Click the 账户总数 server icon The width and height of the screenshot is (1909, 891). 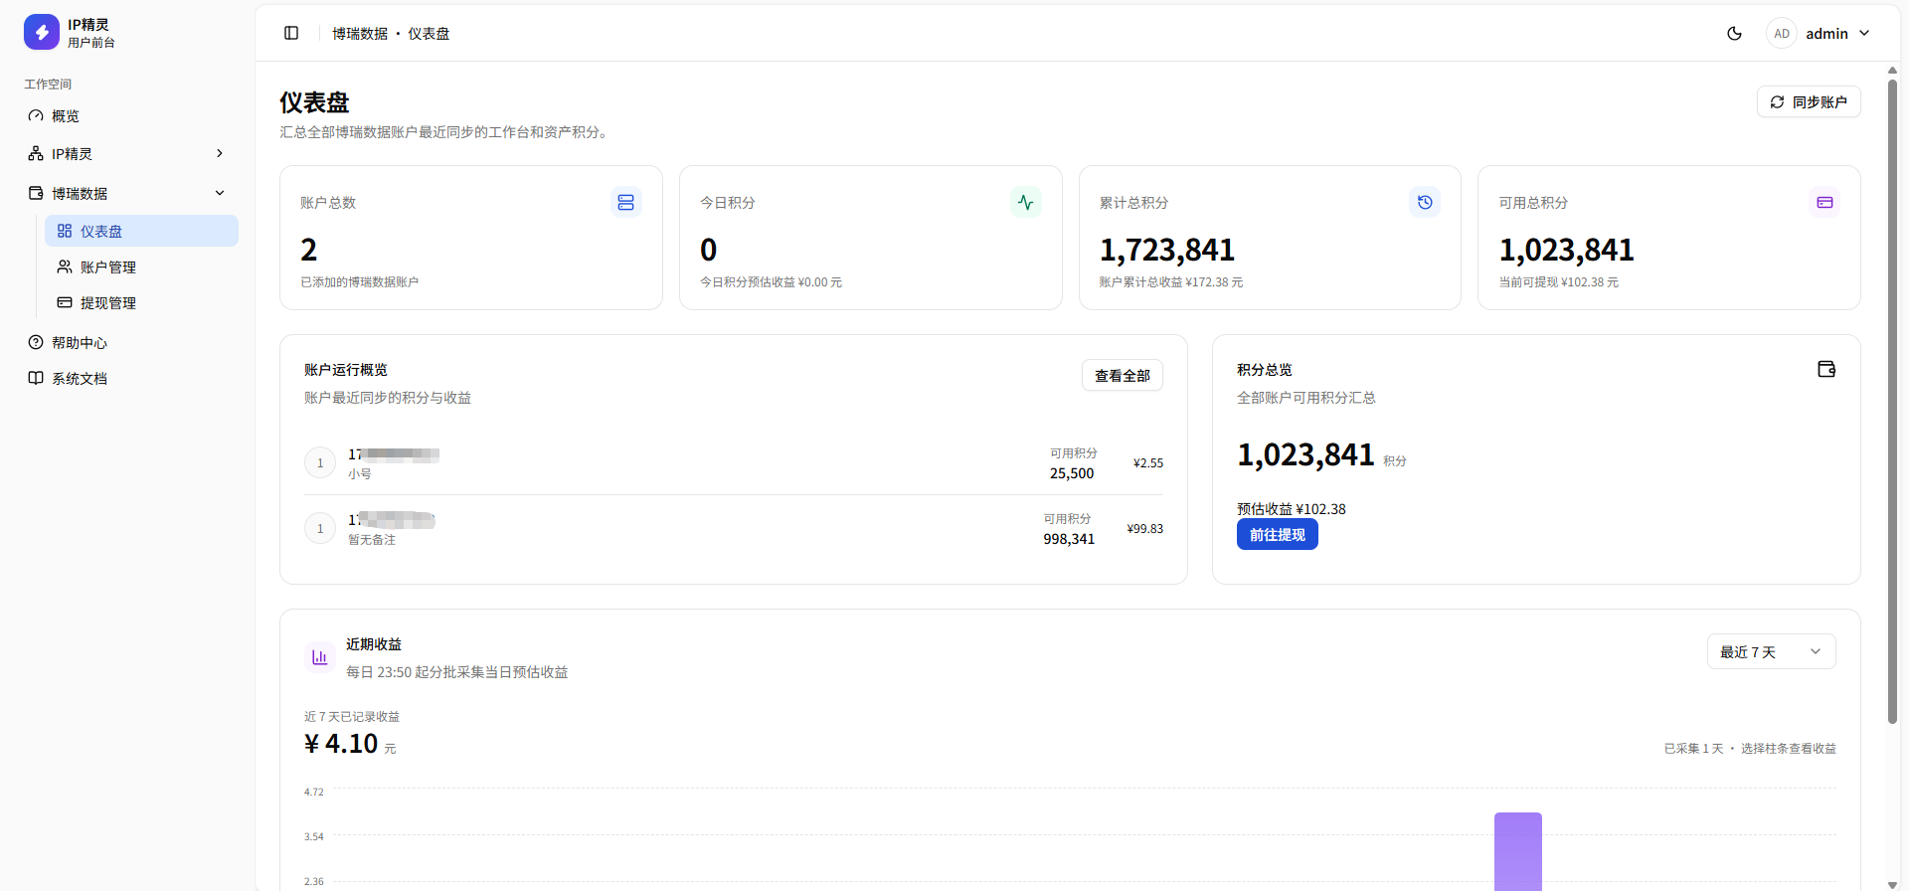[625, 202]
